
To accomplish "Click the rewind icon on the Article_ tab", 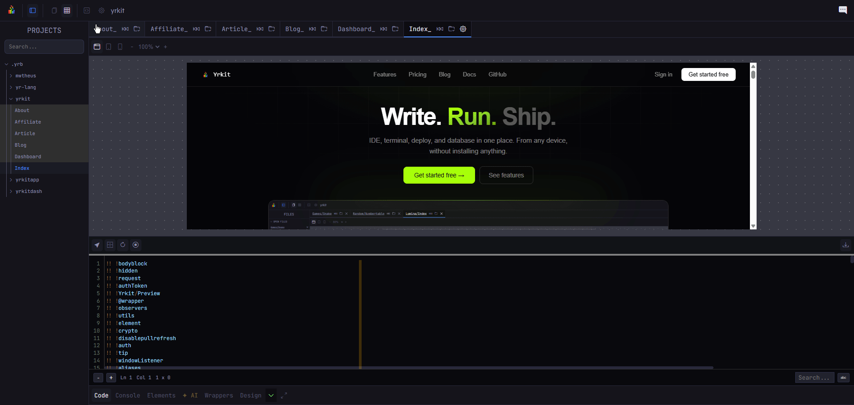I will click(260, 29).
